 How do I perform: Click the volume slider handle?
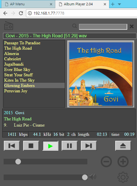(x=85, y=177)
